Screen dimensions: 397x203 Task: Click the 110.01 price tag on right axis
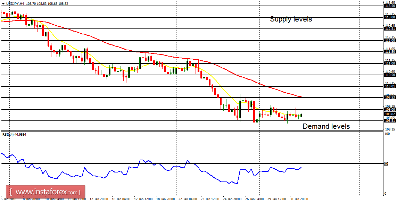(x=391, y=87)
